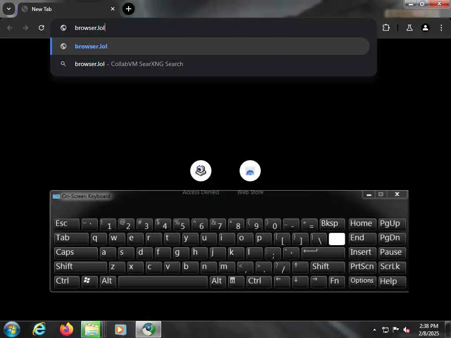
Task: Launch Firefox from the taskbar
Action: point(67,329)
